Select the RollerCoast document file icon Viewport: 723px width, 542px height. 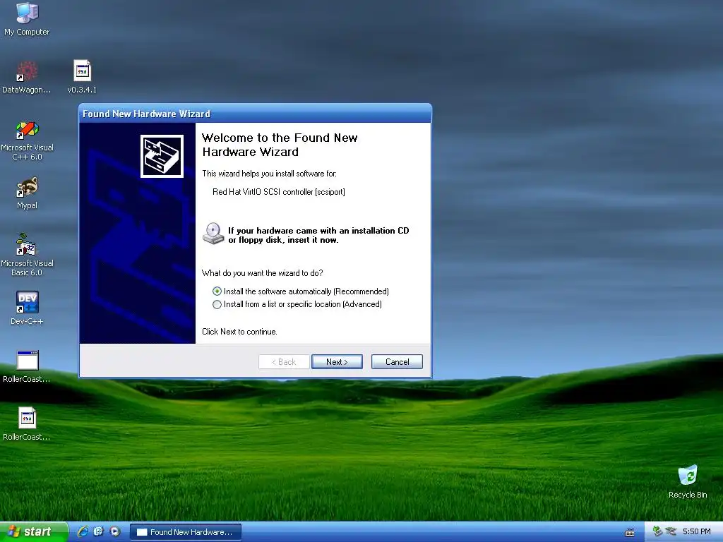[x=27, y=424]
